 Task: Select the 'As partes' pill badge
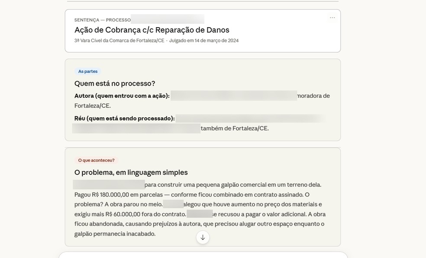click(x=87, y=71)
